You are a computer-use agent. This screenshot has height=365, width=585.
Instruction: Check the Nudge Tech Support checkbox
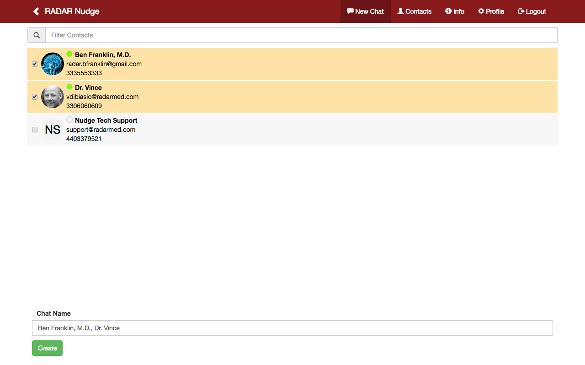tap(35, 130)
